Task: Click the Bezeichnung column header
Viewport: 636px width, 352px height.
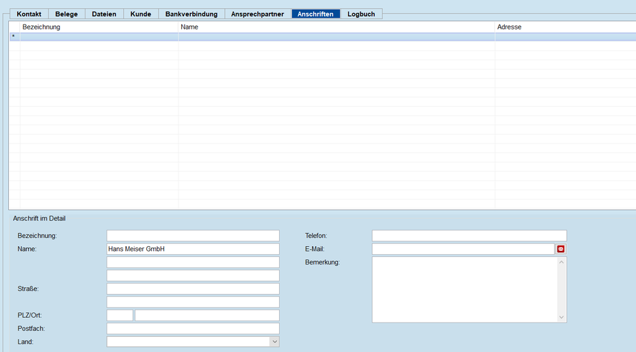Action: [99, 27]
